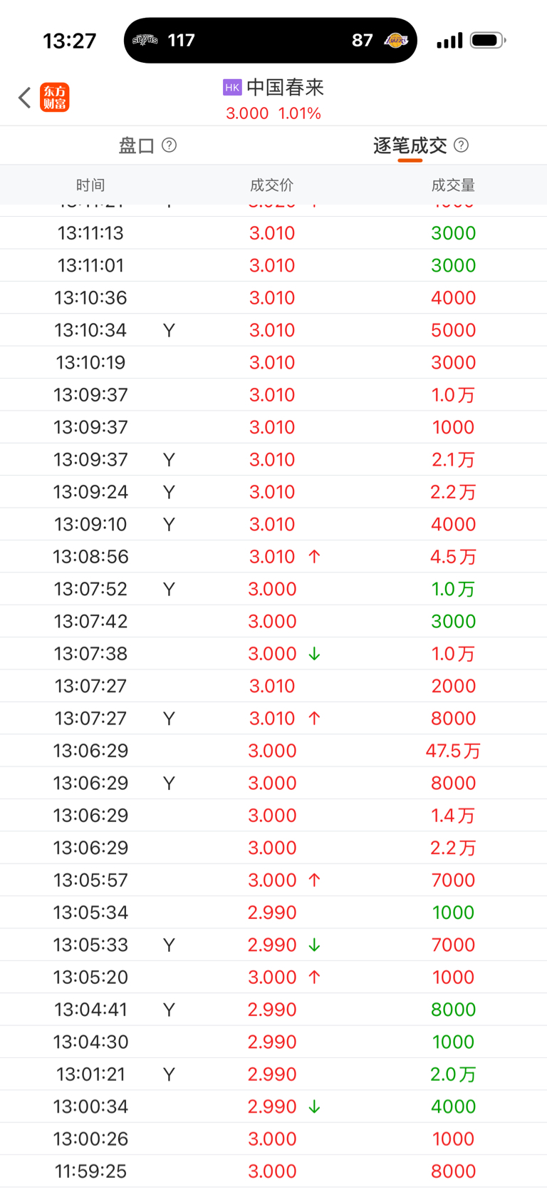
Task: Tap the battery status icon
Action: [488, 41]
